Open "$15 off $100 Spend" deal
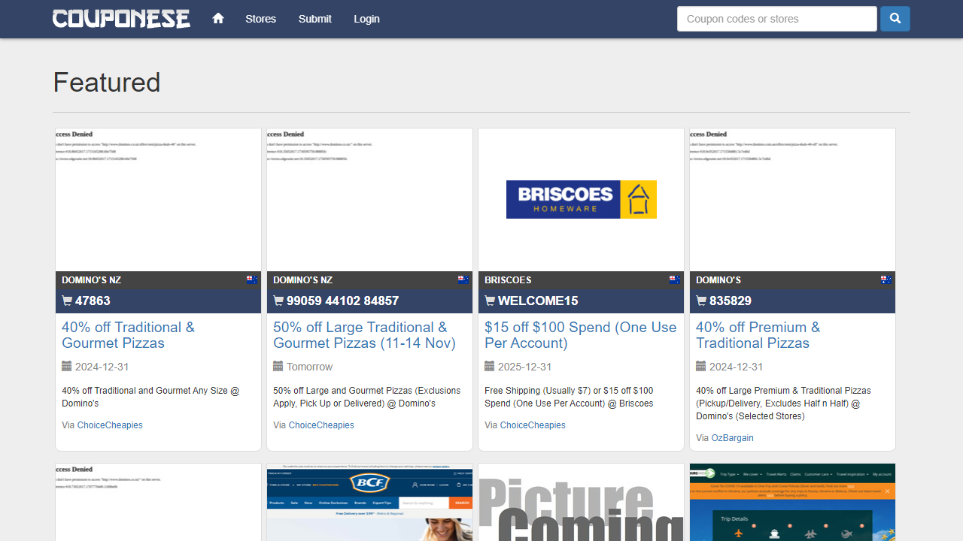The width and height of the screenshot is (963, 541). coord(580,335)
